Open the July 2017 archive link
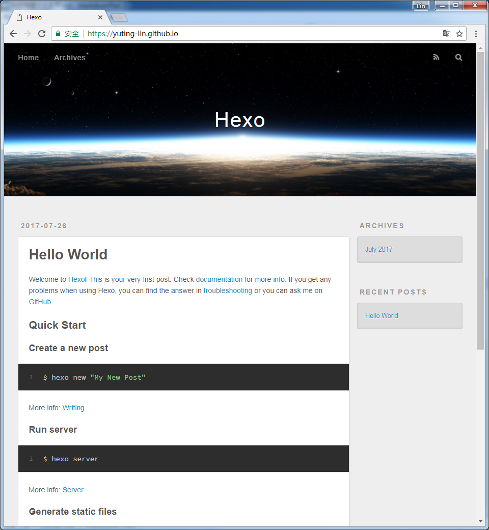 378,249
